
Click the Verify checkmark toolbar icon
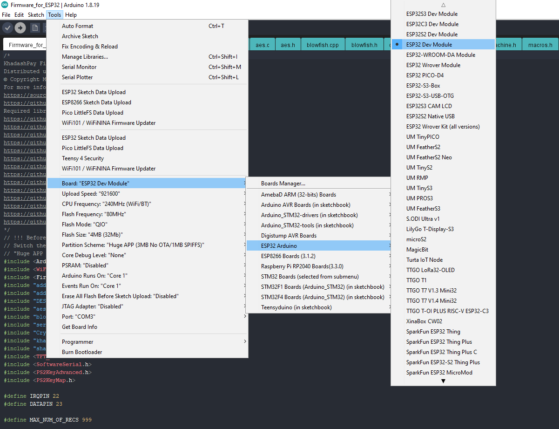click(x=7, y=28)
